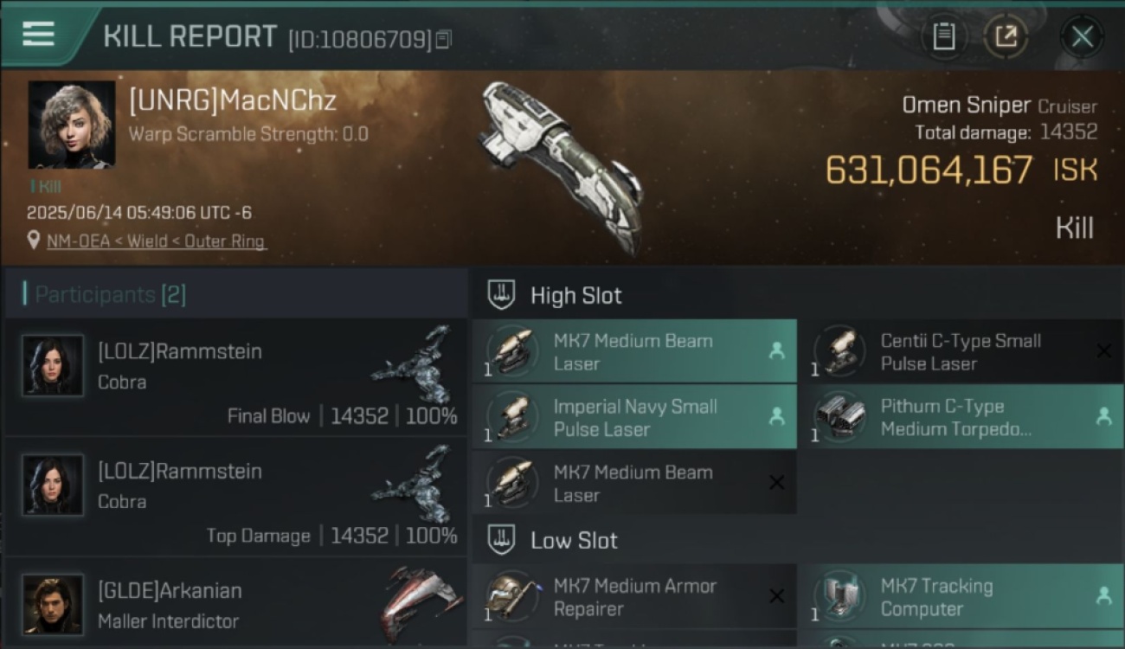Open MacNChz pilot portrait
The image size is (1125, 649).
(72, 125)
